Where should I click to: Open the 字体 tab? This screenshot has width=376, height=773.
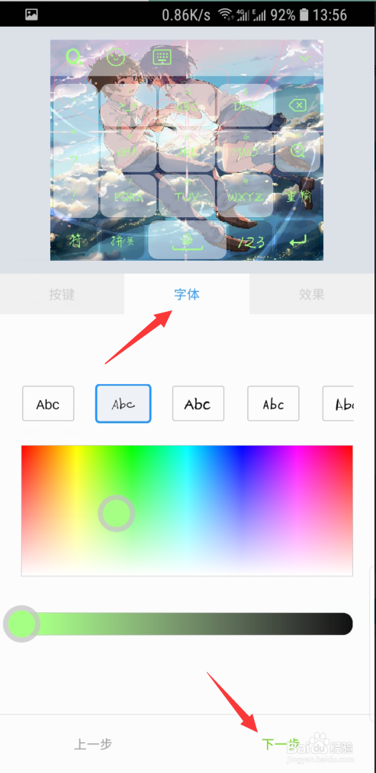(x=187, y=294)
